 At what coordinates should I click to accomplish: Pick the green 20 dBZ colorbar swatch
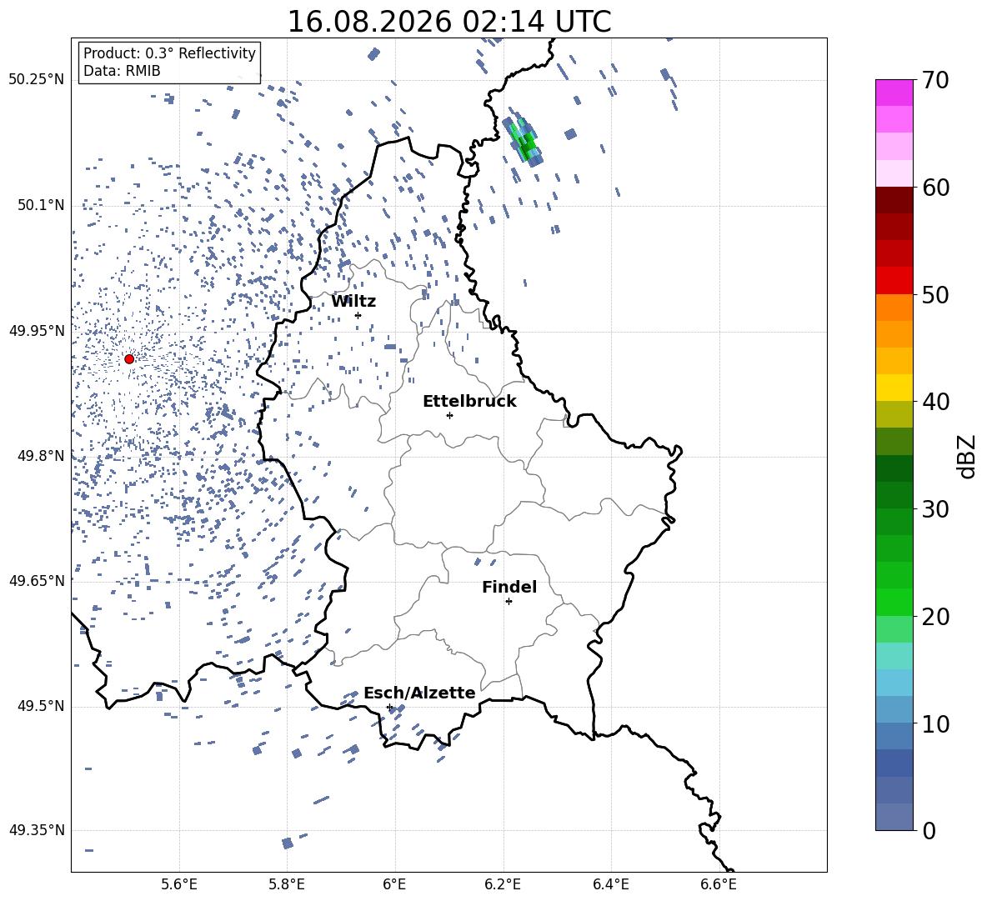[x=894, y=602]
